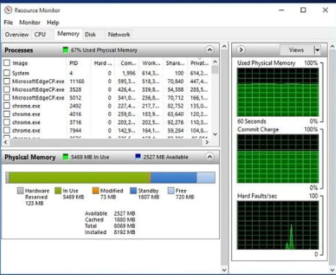Click 2527 MB Available header text
Viewport: 336px width, 275px height.
coord(166,157)
